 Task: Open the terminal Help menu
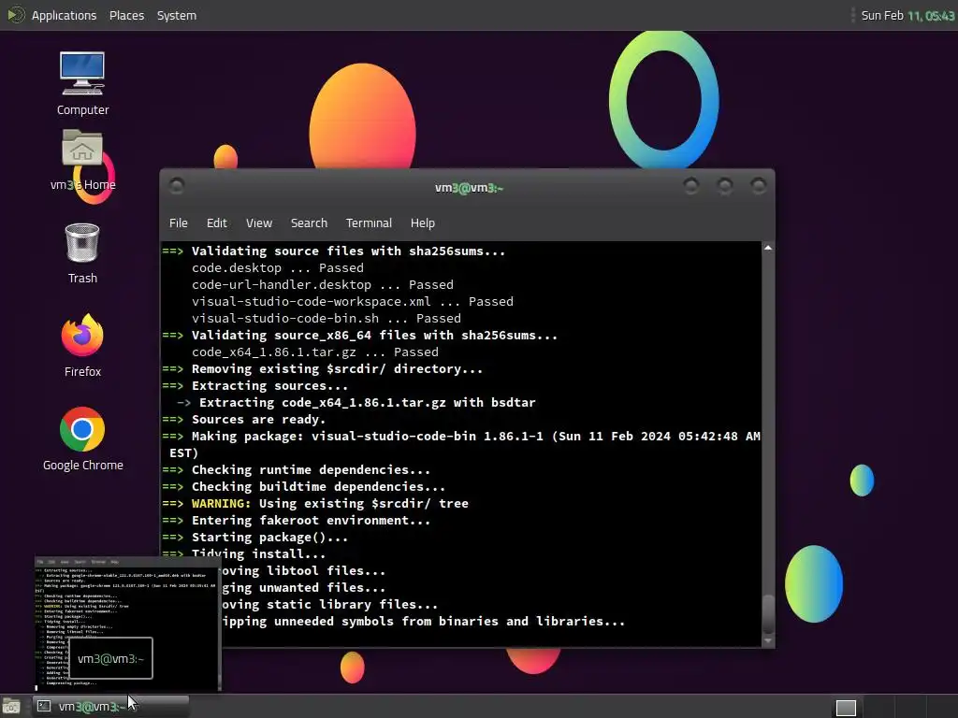[x=422, y=223]
